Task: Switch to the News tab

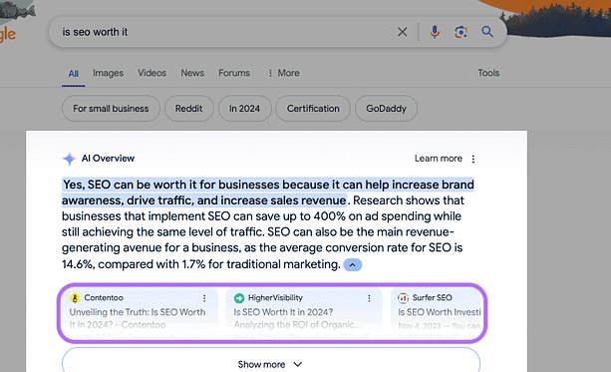Action: [192, 73]
